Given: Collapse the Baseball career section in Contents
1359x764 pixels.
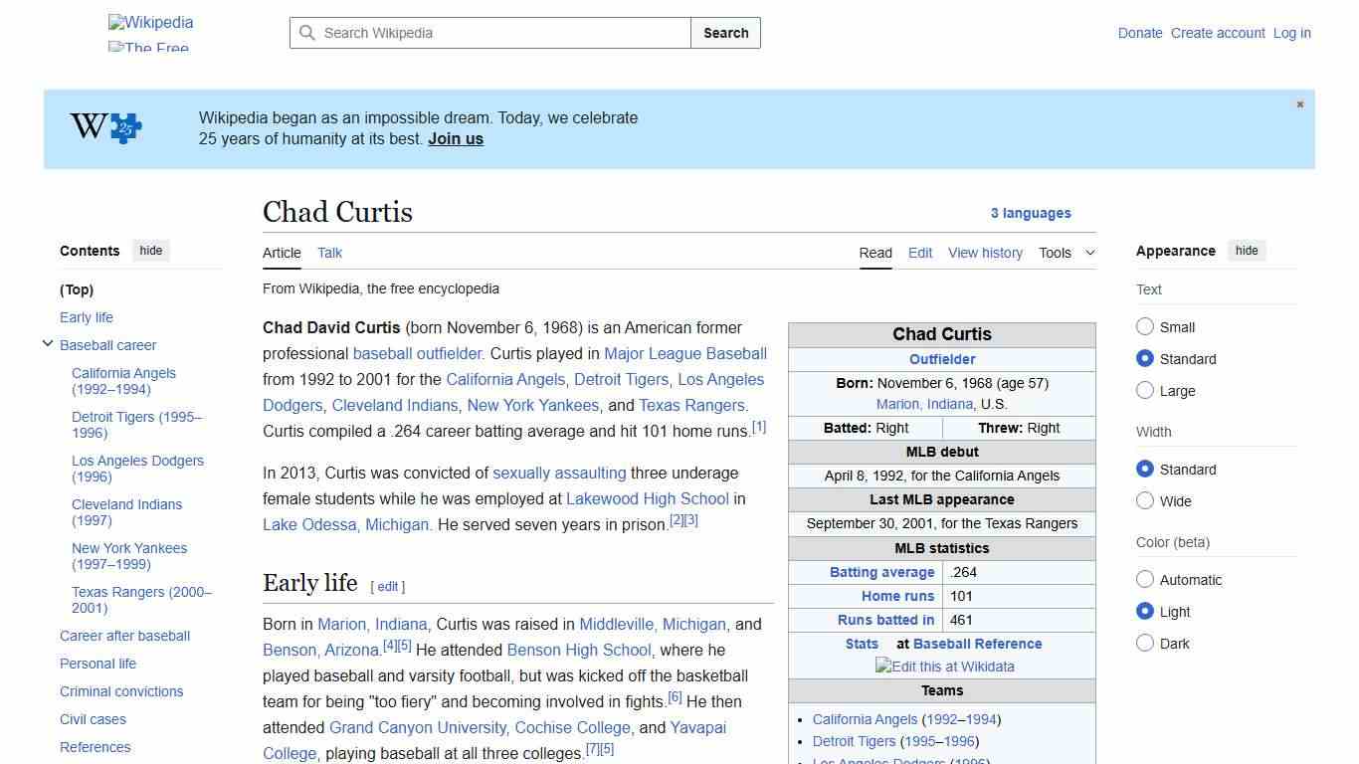Looking at the screenshot, I should [x=48, y=343].
